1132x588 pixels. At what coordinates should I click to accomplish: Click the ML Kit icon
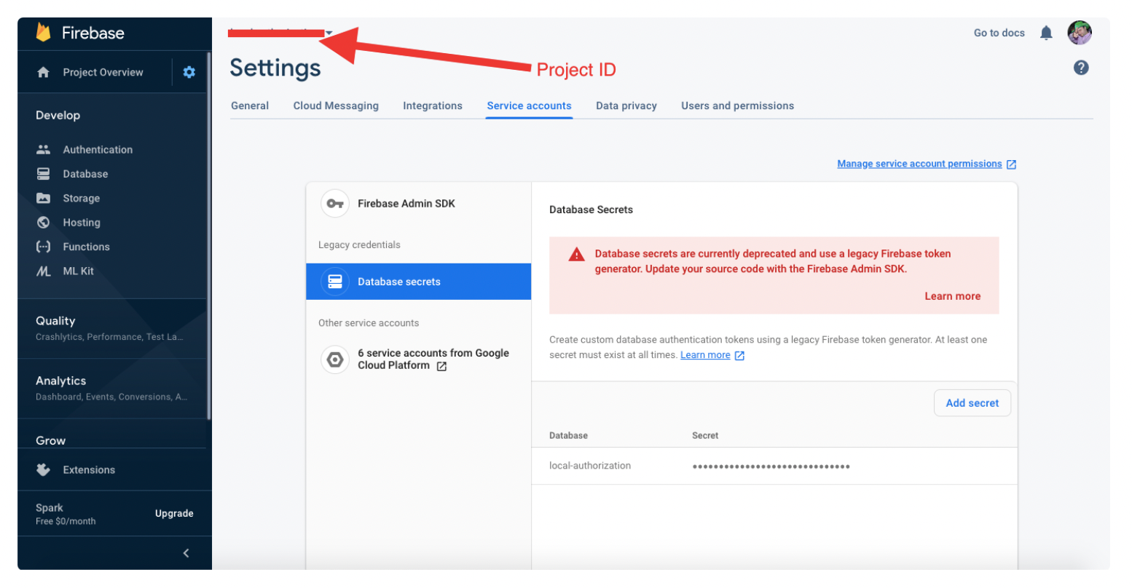[43, 271]
